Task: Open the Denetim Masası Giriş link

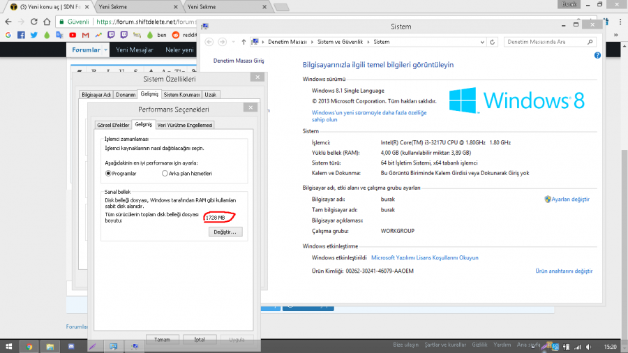Action: point(239,61)
